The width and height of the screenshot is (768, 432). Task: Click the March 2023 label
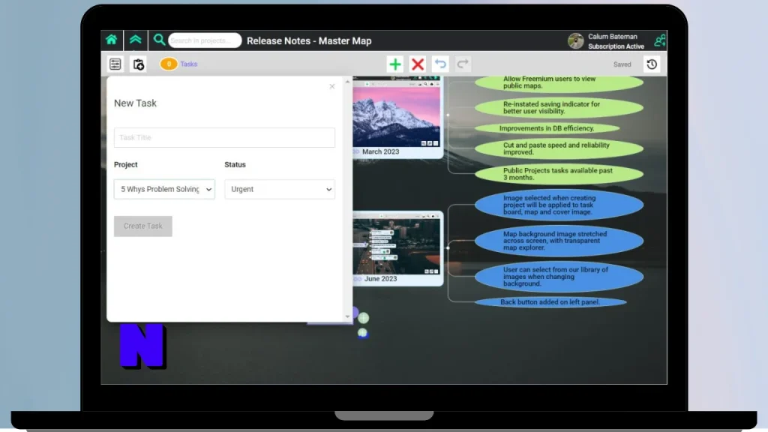(380, 151)
